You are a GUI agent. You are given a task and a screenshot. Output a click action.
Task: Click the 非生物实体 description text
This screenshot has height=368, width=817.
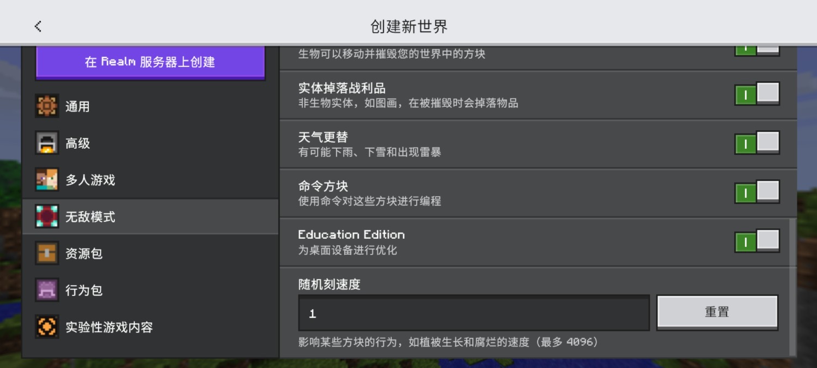(x=408, y=103)
